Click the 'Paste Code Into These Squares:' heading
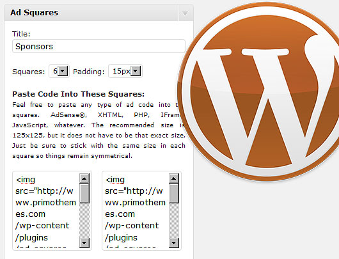The image size is (339, 259). click(78, 94)
